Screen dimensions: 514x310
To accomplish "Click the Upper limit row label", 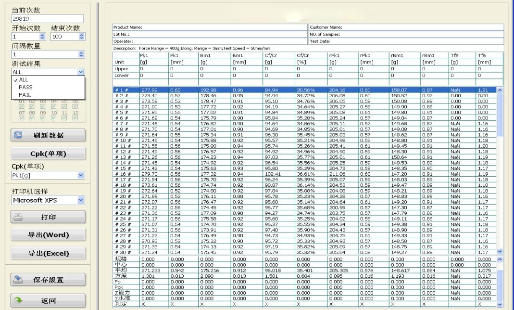I will pyautogui.click(x=121, y=69).
